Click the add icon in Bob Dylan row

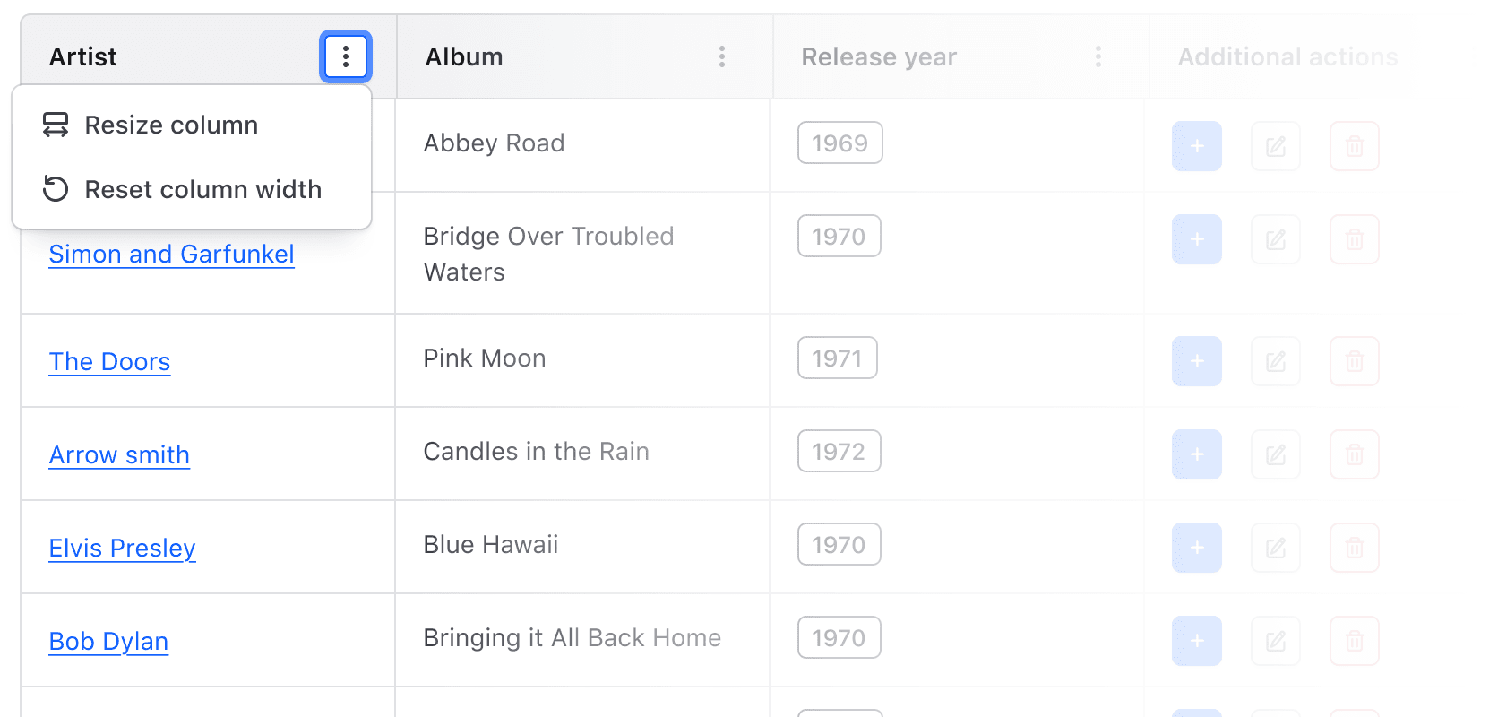click(1197, 641)
